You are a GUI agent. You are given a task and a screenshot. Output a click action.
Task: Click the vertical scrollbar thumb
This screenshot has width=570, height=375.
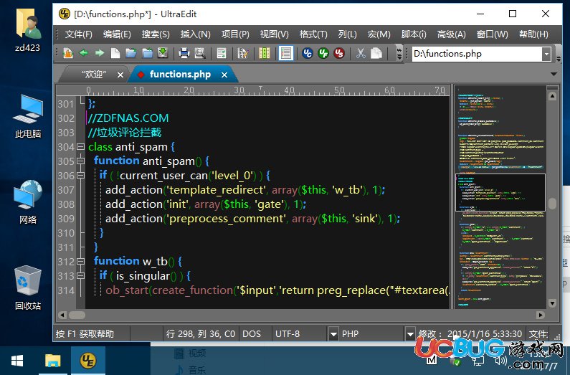[x=552, y=204]
